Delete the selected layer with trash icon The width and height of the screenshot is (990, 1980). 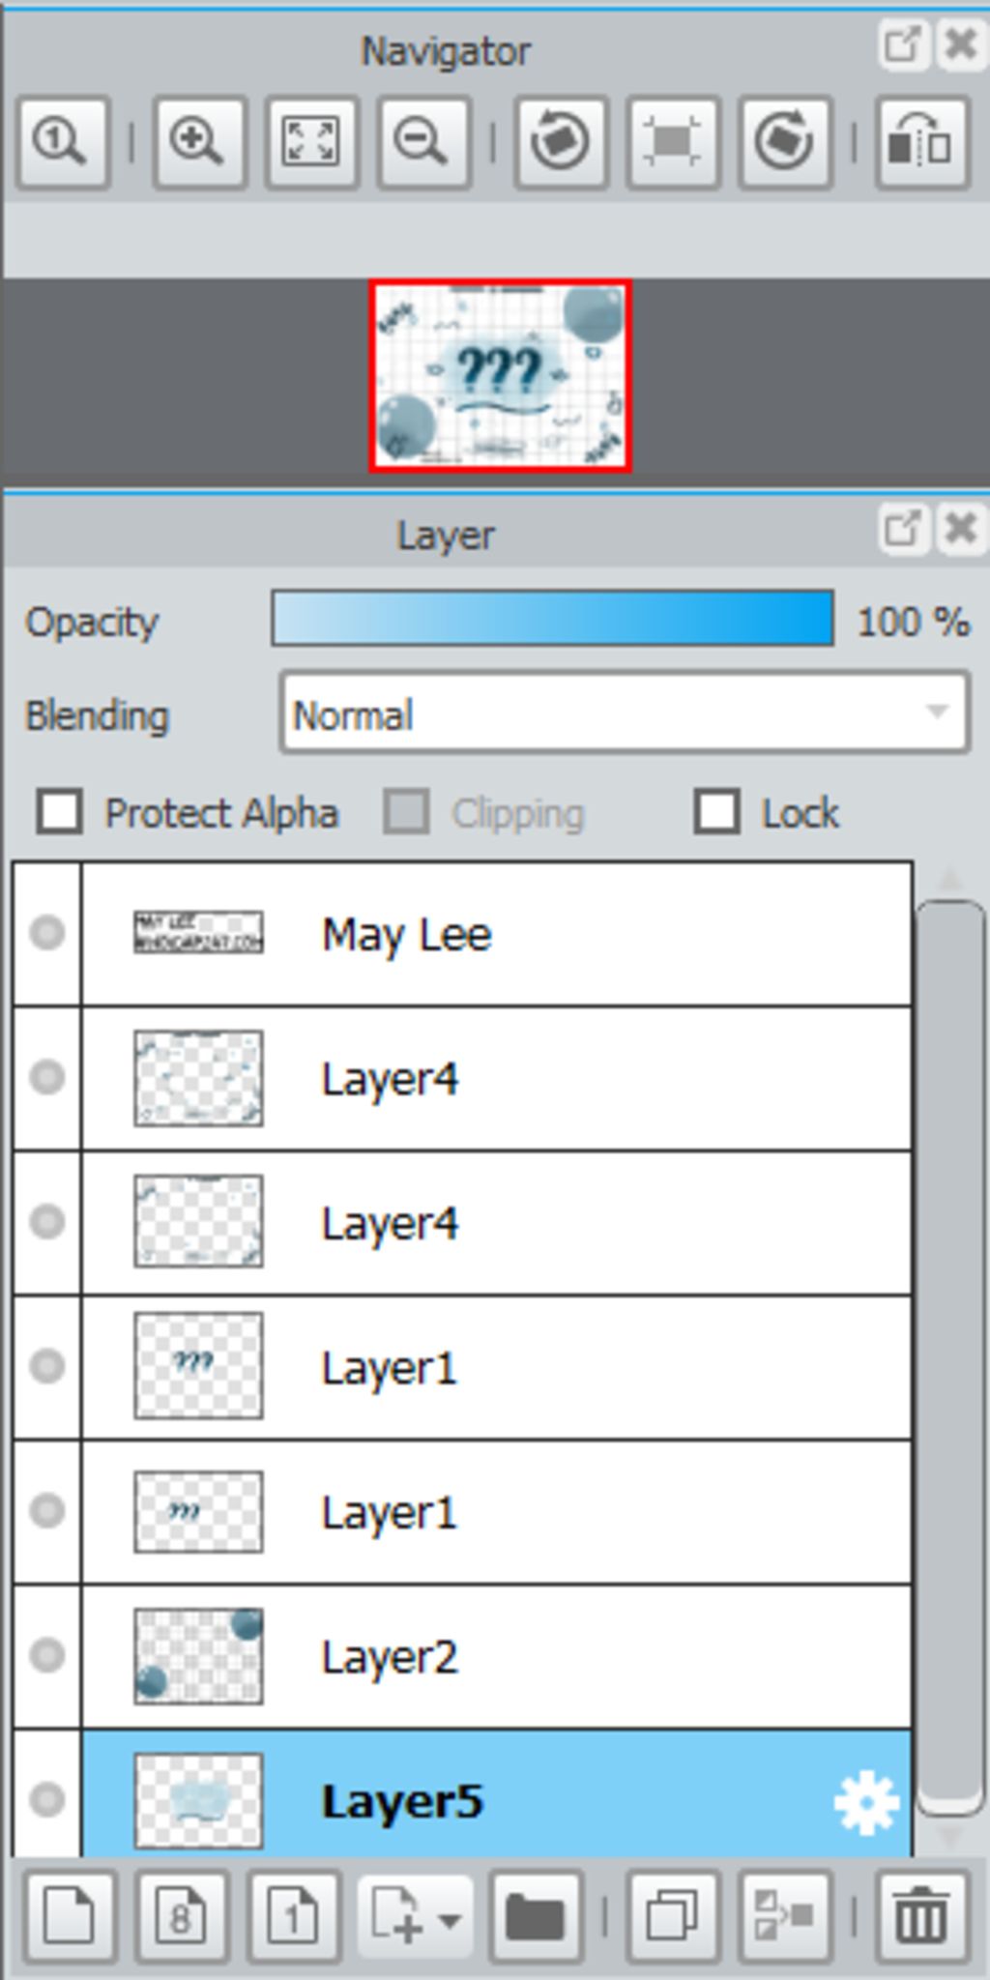pos(921,1916)
